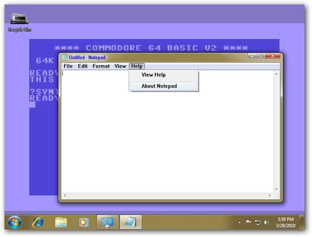The image size is (312, 237).
Task: Open the Recycle Bin desktop icon
Action: 19,22
